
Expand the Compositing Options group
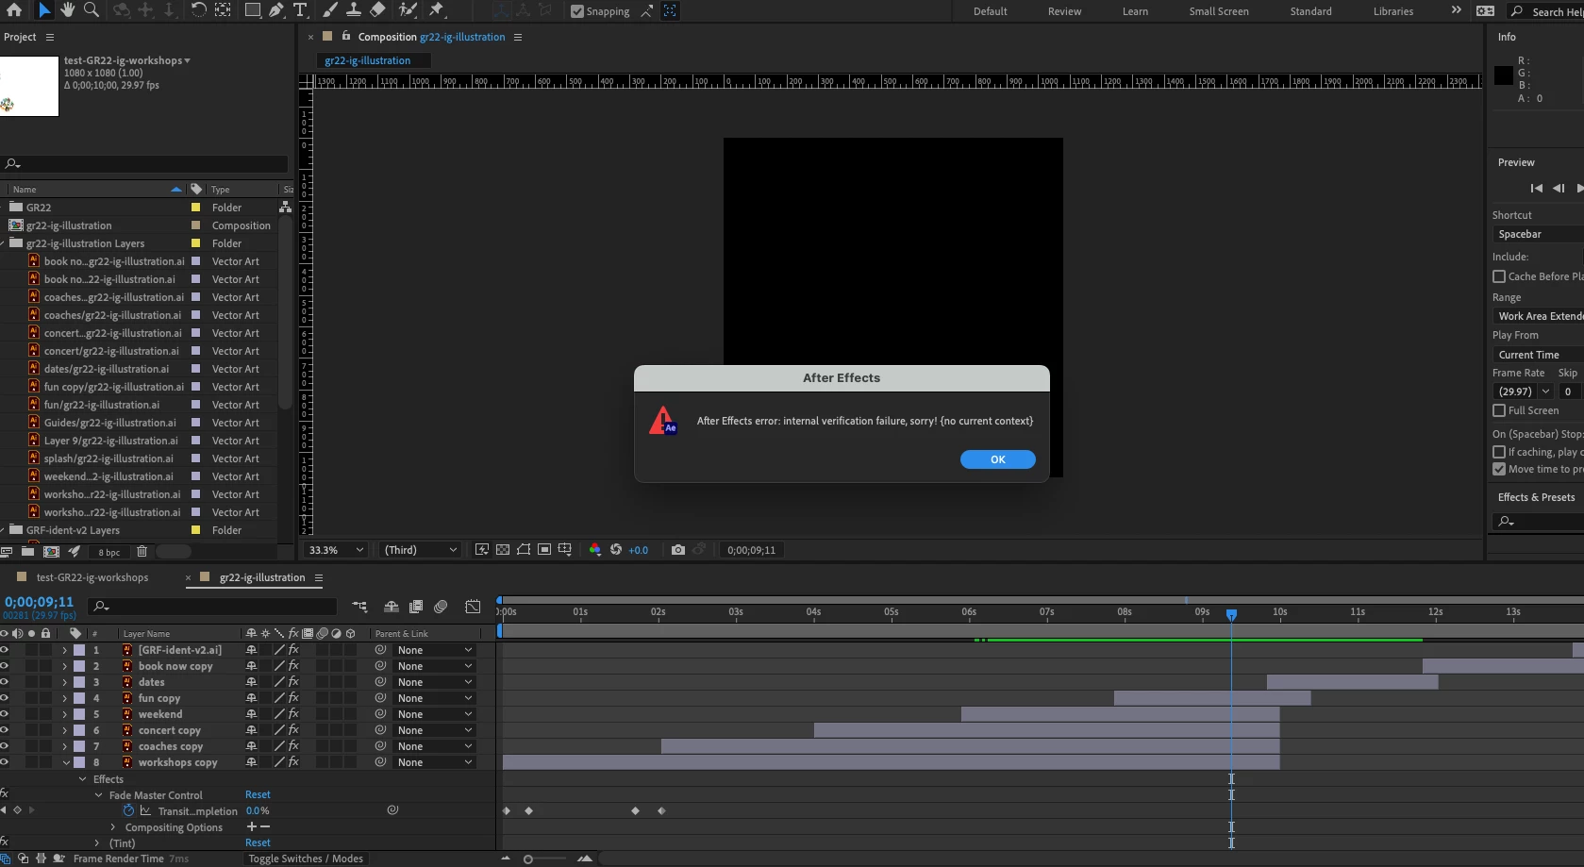113,827
